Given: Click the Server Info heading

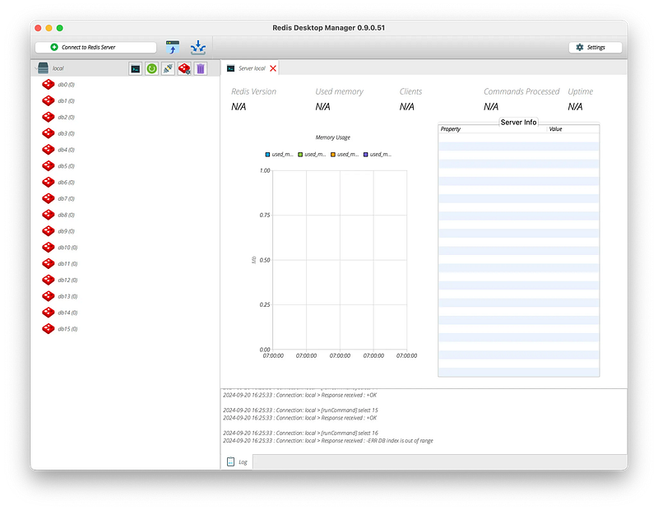Looking at the screenshot, I should [518, 122].
